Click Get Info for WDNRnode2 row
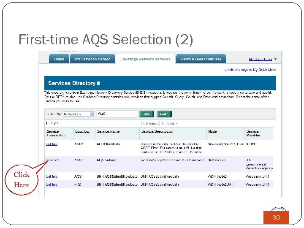Screen dimensions: 304x228 52,176
